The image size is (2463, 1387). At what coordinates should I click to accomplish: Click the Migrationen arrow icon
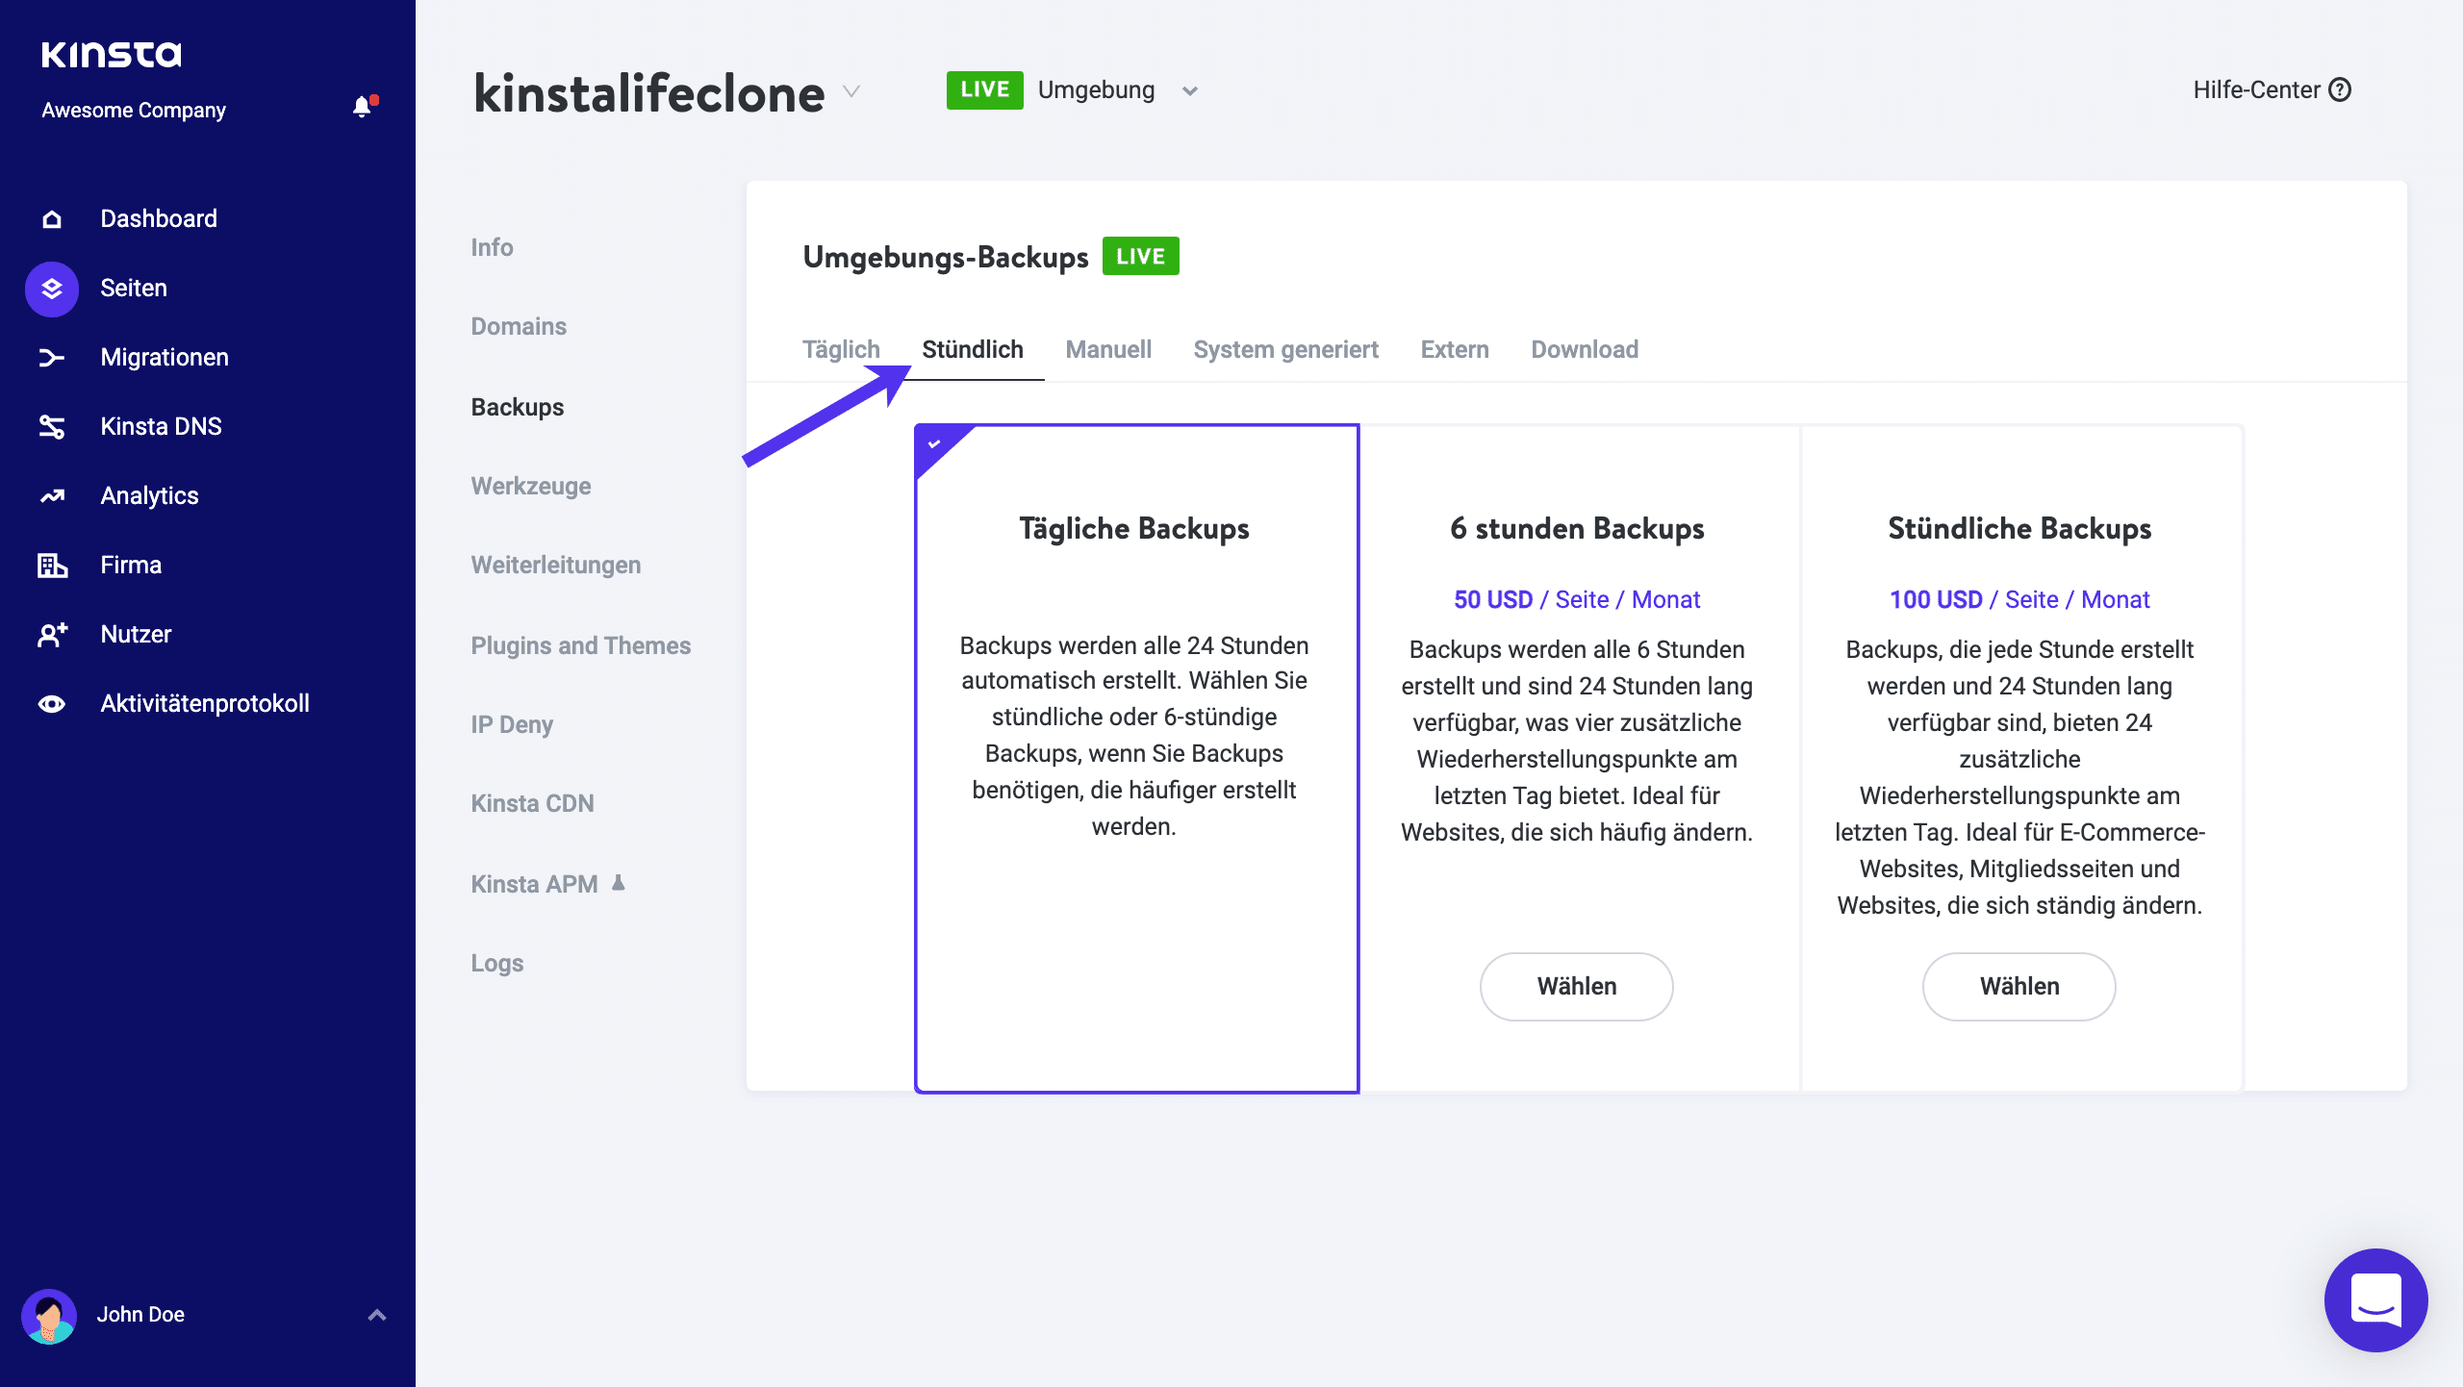pyautogui.click(x=52, y=358)
